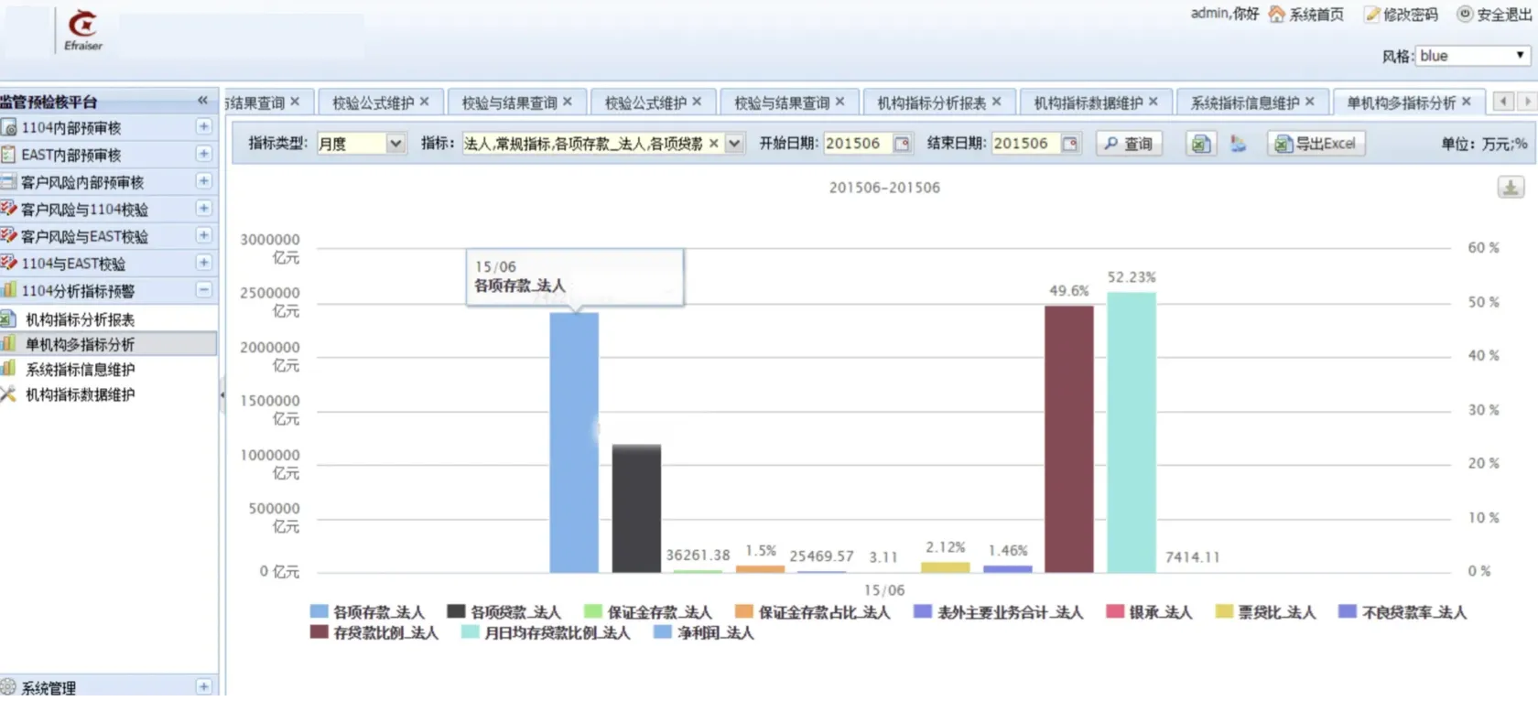Click the chart-type icon left of 导出Excel
The height and width of the screenshot is (701, 1538).
tap(1238, 144)
